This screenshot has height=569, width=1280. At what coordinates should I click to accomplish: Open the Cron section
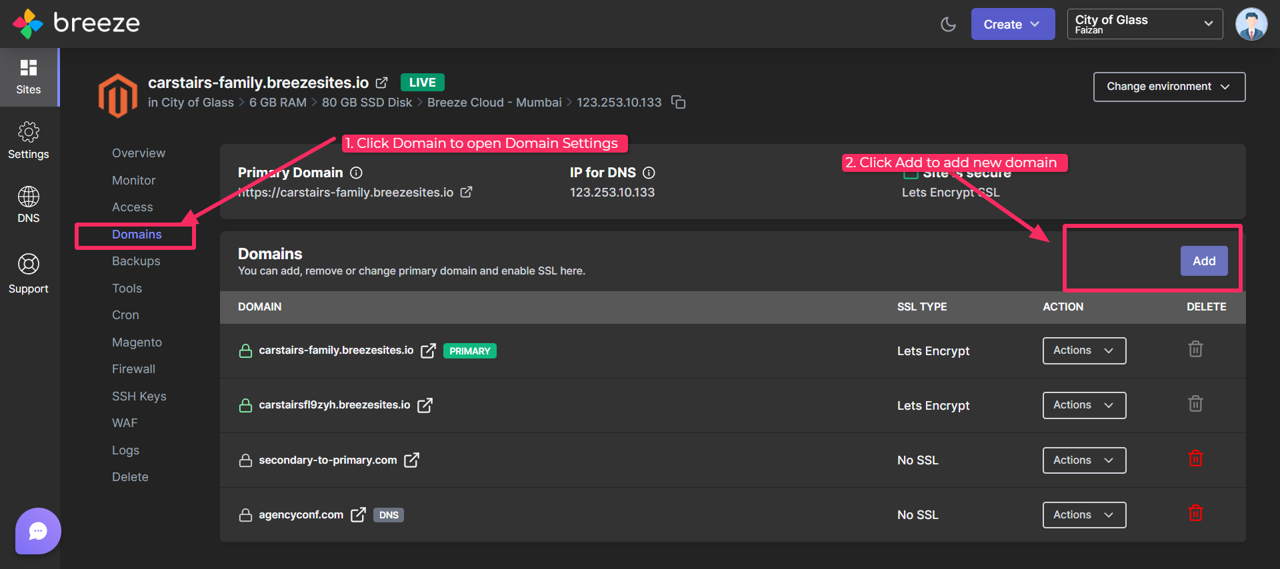coord(125,315)
